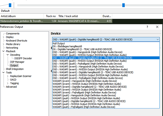Open the Components preferences page

(13, 34)
